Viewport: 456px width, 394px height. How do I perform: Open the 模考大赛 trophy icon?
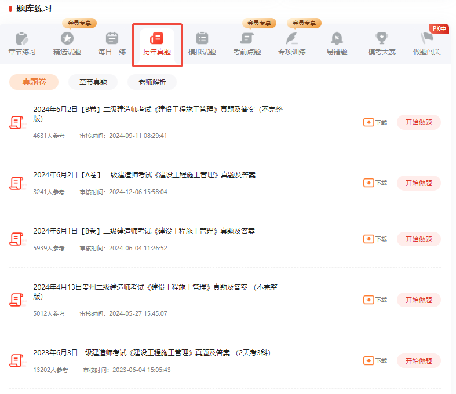click(x=382, y=38)
